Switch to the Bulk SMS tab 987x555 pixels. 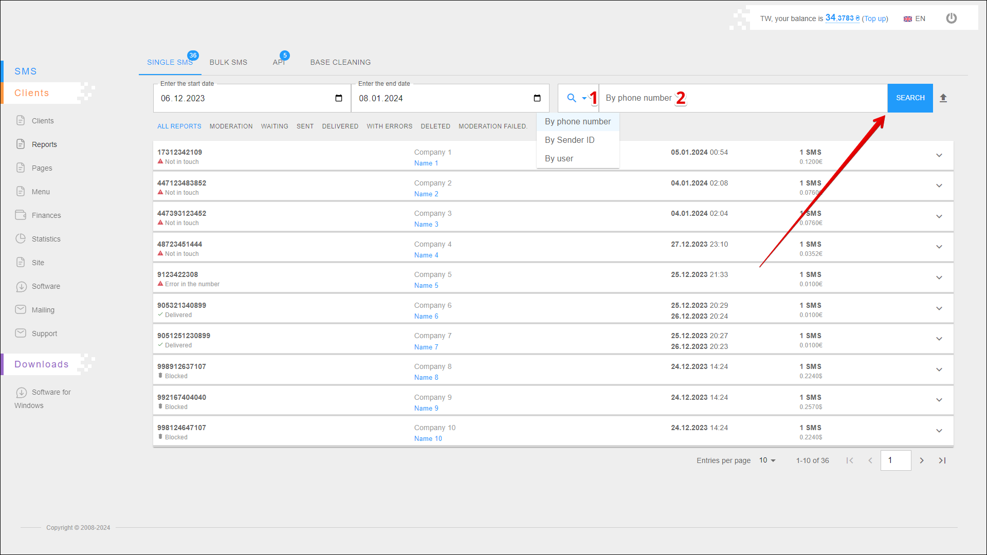pyautogui.click(x=228, y=62)
